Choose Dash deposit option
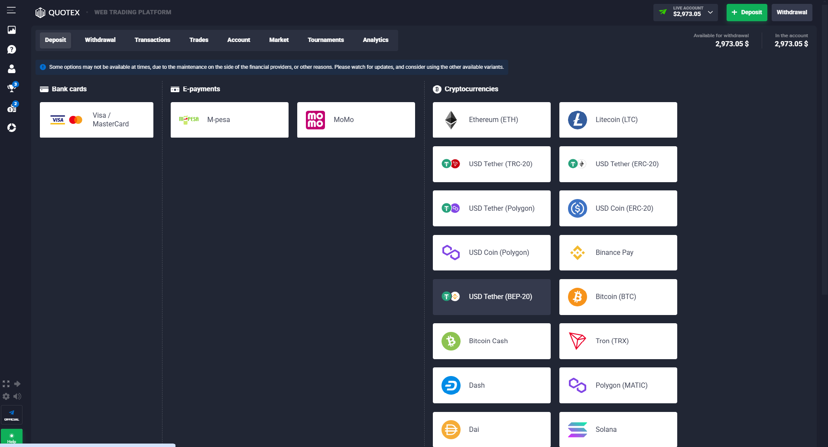This screenshot has height=447, width=828. (x=492, y=385)
